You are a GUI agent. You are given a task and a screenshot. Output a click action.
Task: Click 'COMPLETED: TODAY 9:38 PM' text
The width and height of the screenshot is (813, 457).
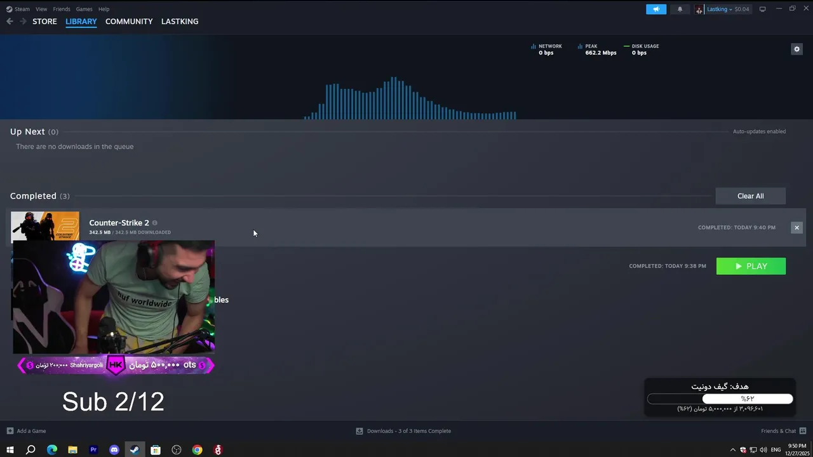pos(668,266)
